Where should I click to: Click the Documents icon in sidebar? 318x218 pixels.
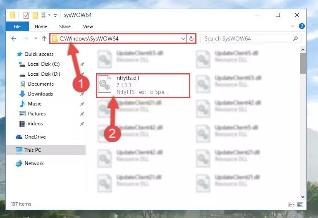tap(22, 84)
